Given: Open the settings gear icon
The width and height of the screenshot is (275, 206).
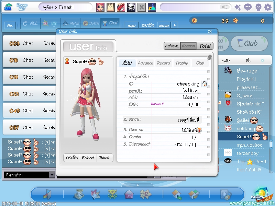Looking at the screenshot, I should tap(268, 7).
